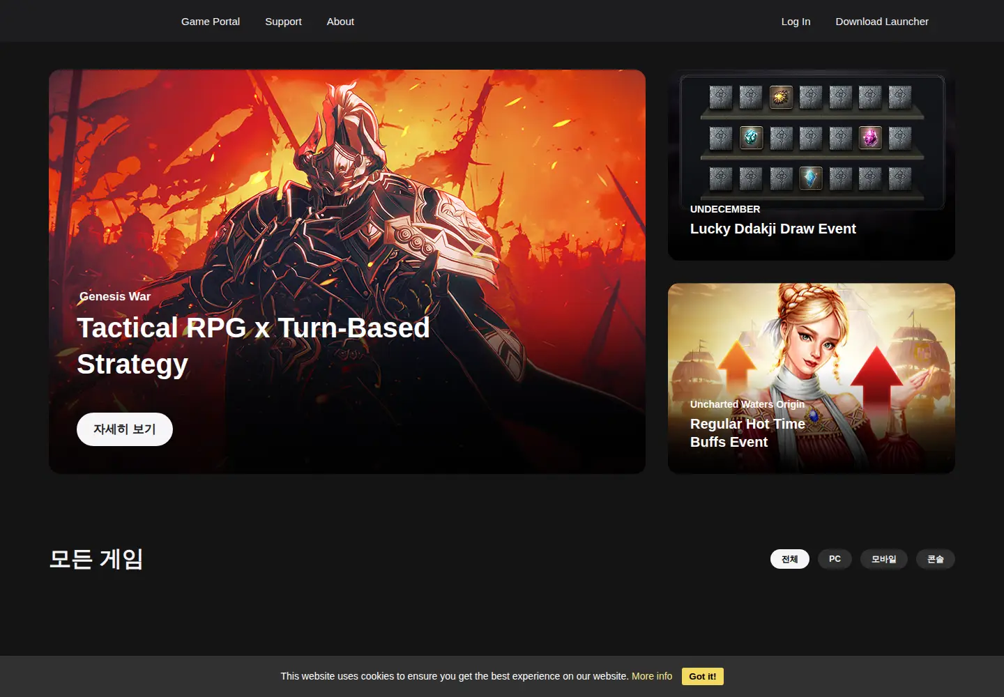Open the About page
The width and height of the screenshot is (1004, 697).
pyautogui.click(x=340, y=22)
